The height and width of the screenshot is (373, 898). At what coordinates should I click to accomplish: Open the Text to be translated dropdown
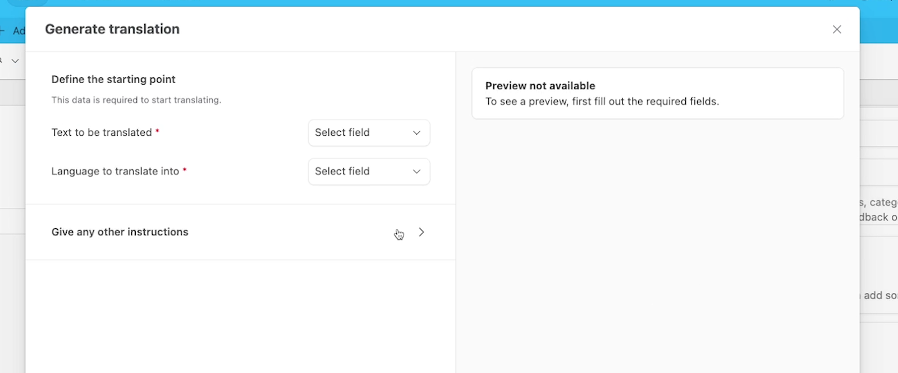[x=369, y=133]
